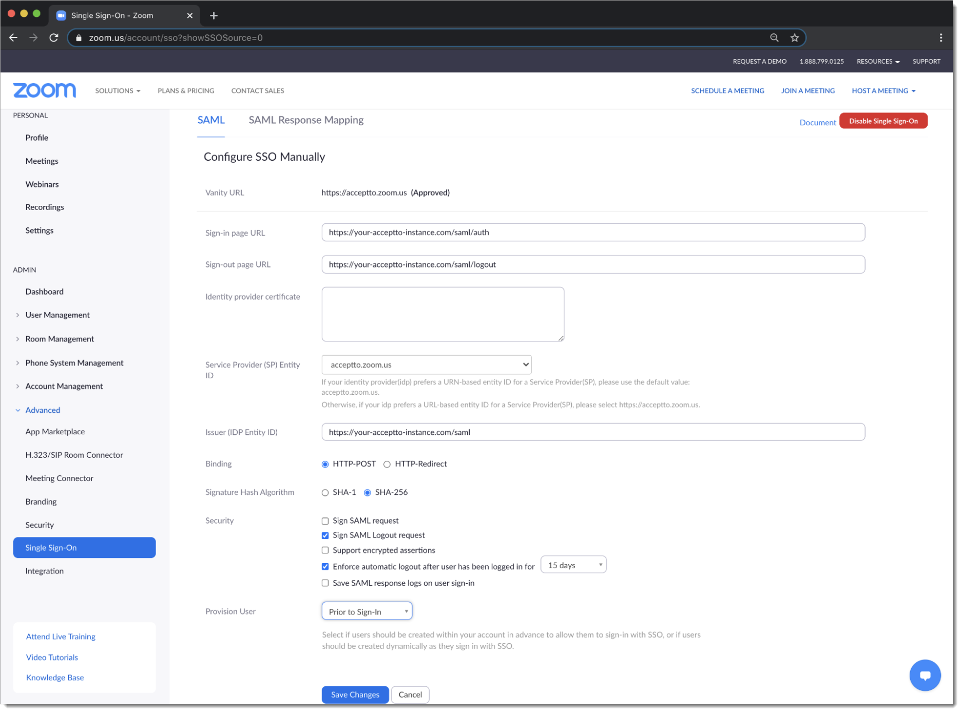Click Schedule a Meeting link

[x=727, y=91]
